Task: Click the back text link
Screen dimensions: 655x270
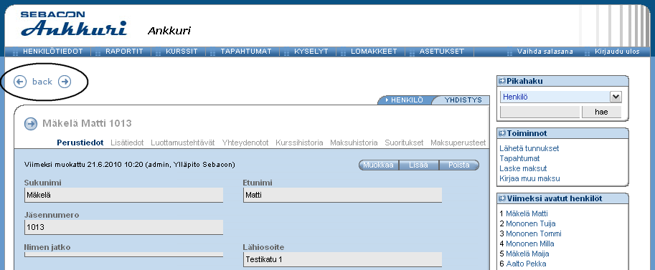Action: [42, 82]
